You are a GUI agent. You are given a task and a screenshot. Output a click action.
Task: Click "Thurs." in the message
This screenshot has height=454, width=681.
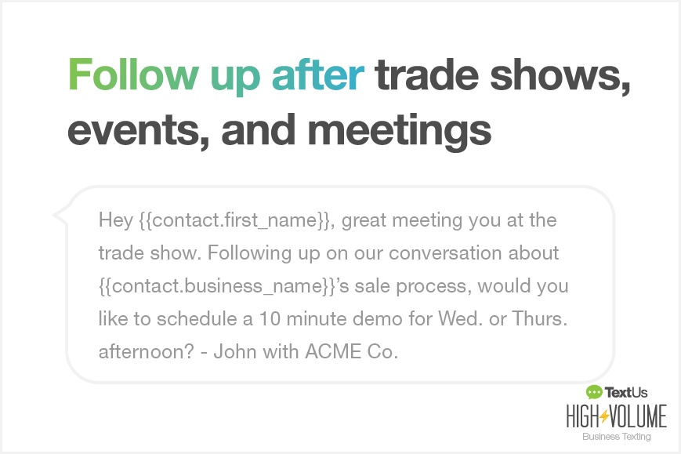point(540,319)
